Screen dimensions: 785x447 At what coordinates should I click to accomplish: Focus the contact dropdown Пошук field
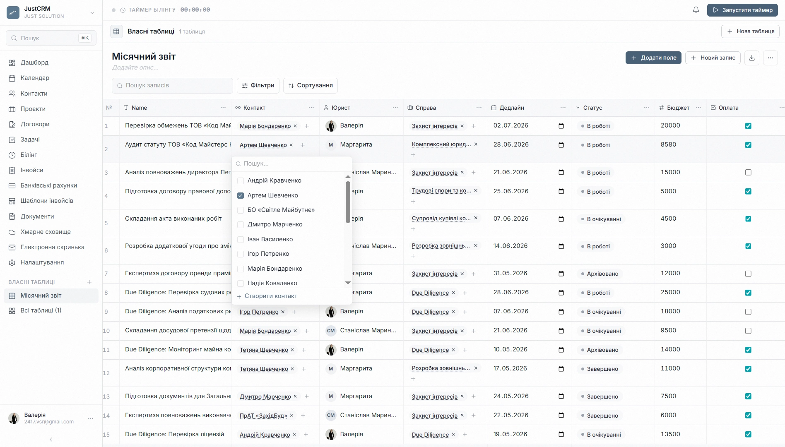[x=292, y=163]
